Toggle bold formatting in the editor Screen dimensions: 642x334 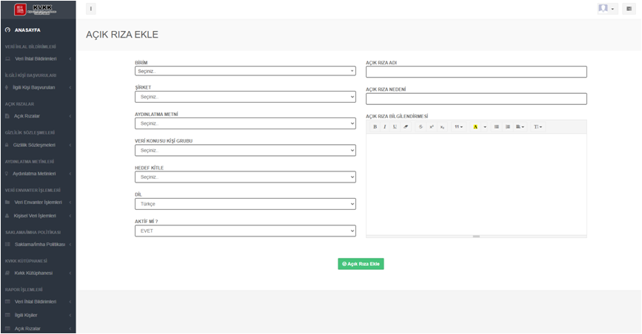coord(375,127)
